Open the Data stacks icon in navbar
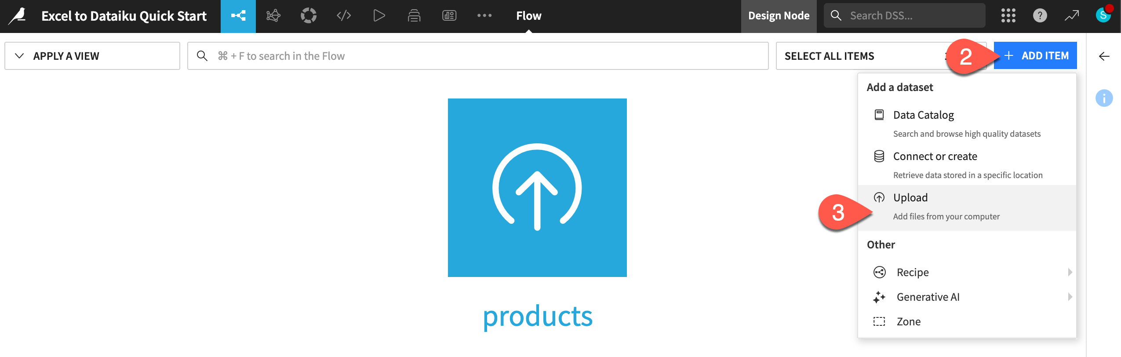The height and width of the screenshot is (357, 1121). point(414,16)
